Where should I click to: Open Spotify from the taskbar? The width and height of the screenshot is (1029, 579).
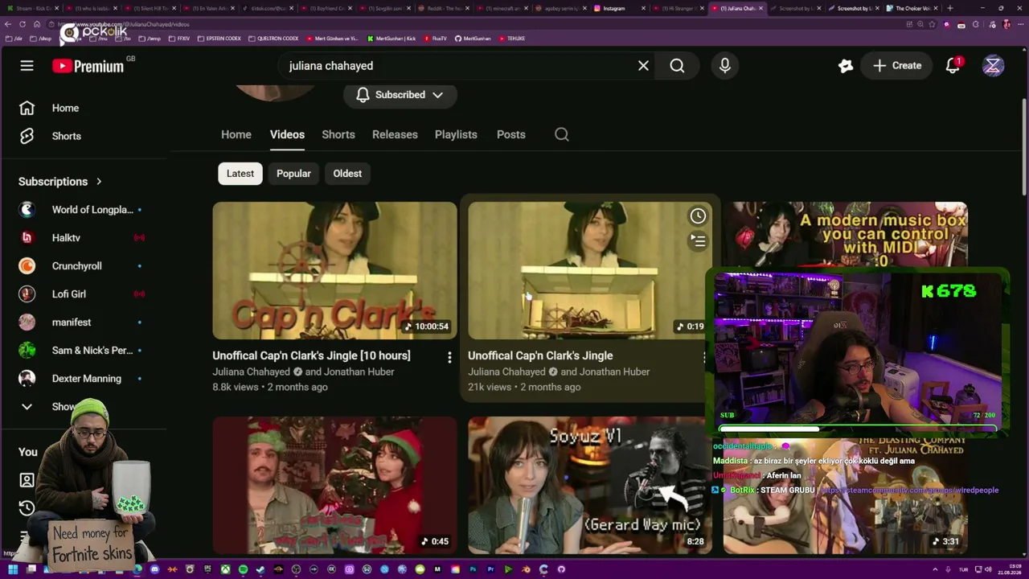coord(243,569)
